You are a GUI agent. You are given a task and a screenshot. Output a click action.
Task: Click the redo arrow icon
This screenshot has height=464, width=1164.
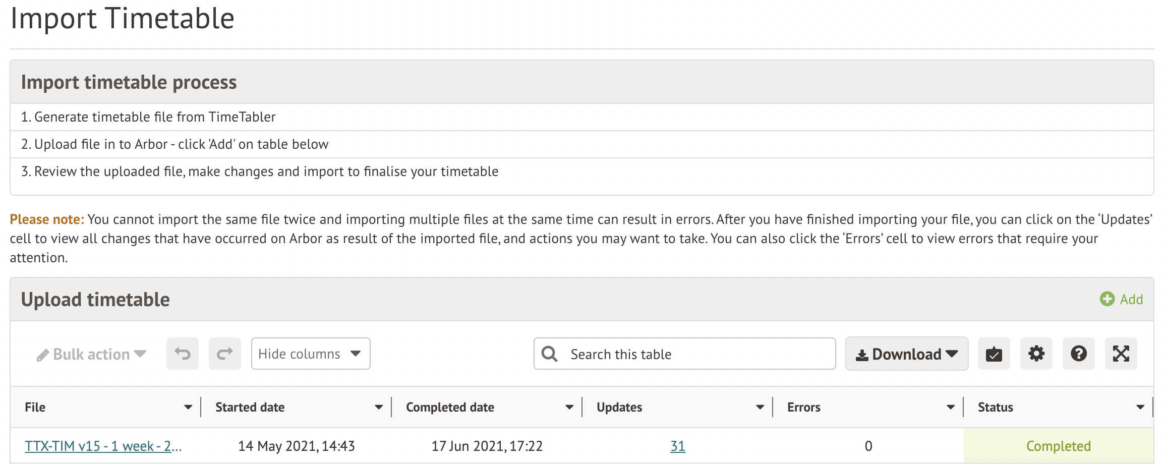pos(225,354)
